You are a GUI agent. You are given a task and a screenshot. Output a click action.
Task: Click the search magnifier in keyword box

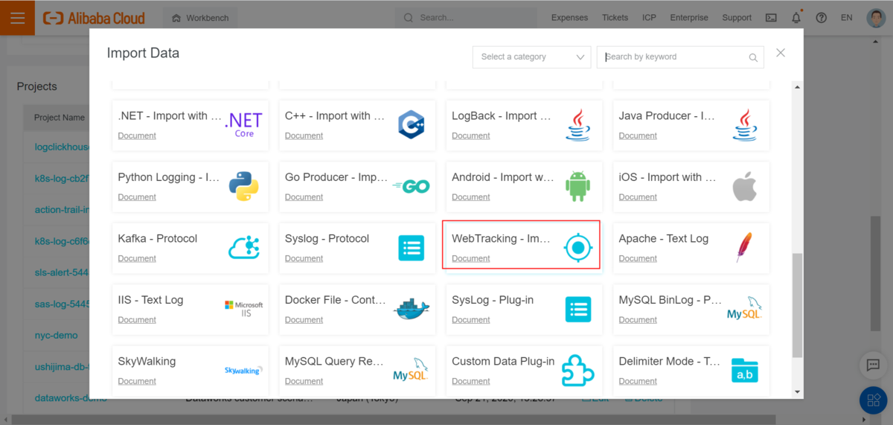click(x=753, y=57)
